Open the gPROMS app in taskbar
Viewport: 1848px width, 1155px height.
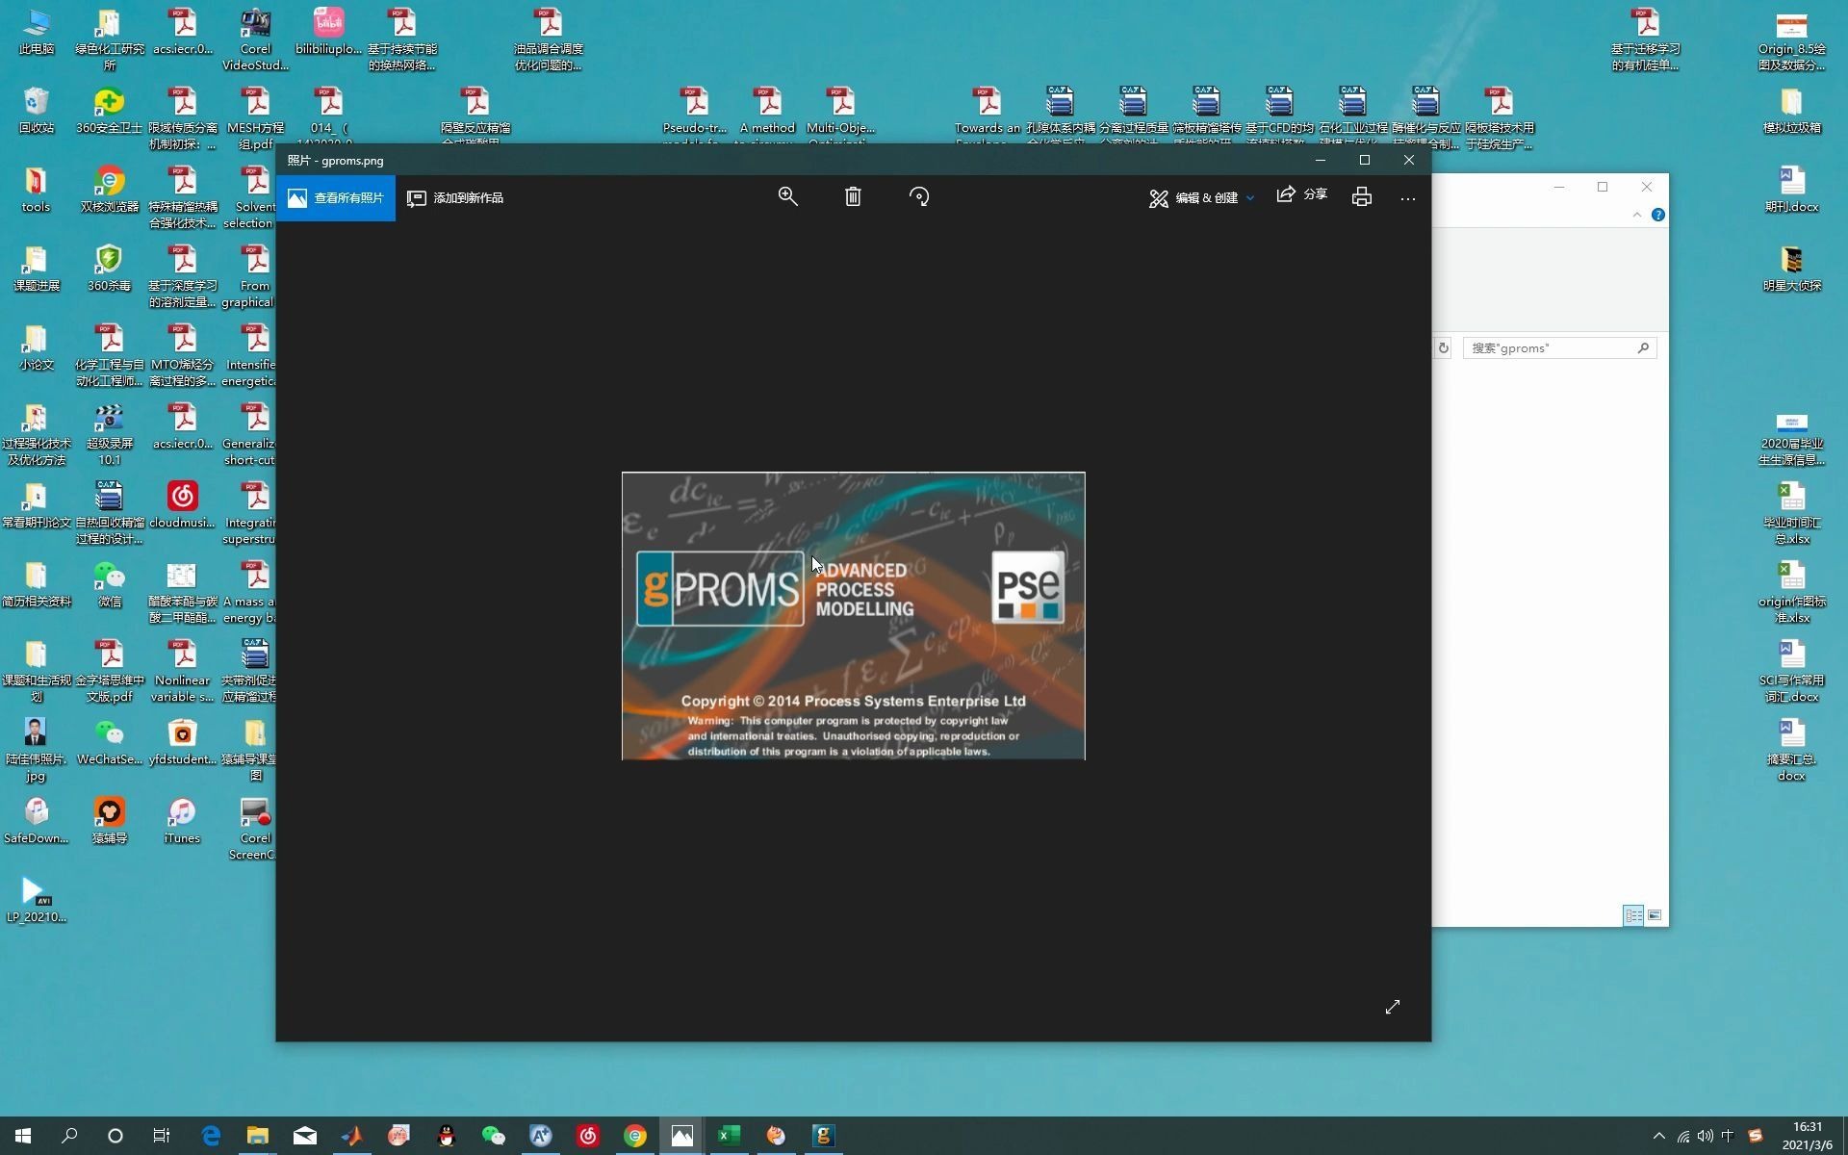pyautogui.click(x=823, y=1136)
